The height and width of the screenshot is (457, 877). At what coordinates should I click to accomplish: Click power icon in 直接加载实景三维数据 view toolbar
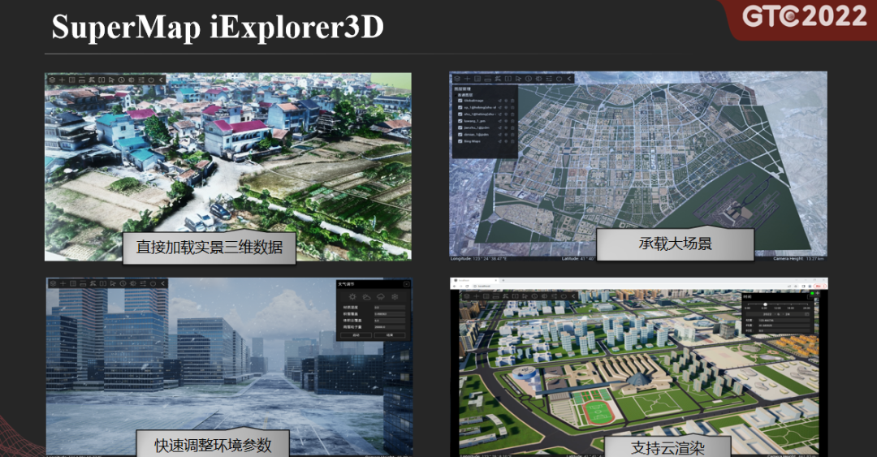pyautogui.click(x=151, y=80)
